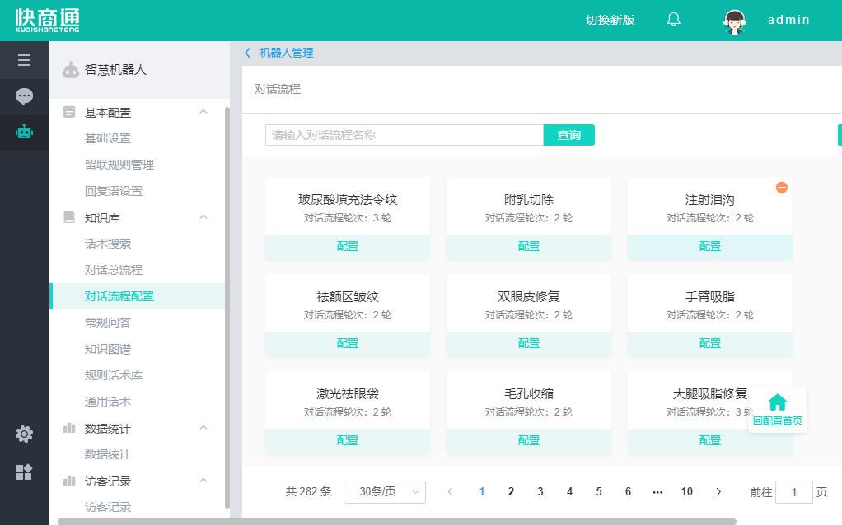Select 常规问答 in the sidebar menu

pos(108,323)
